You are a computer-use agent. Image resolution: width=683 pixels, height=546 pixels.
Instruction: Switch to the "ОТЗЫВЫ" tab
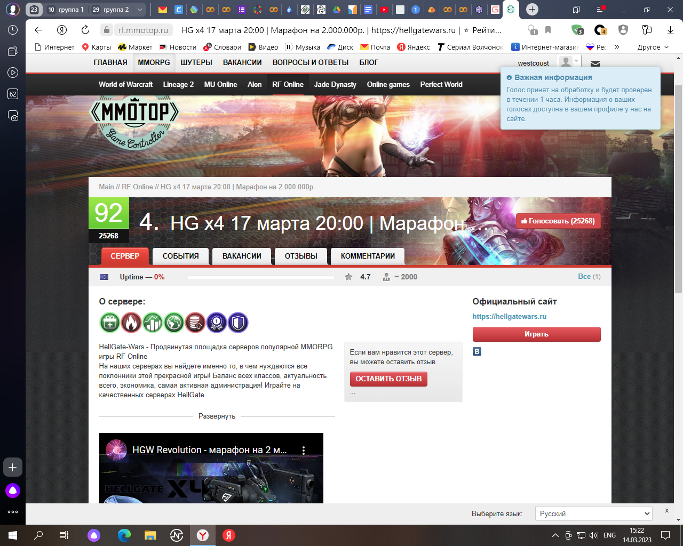tap(301, 256)
